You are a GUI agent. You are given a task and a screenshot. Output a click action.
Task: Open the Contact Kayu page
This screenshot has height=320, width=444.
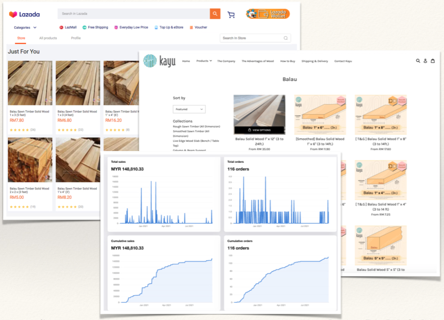click(x=343, y=61)
